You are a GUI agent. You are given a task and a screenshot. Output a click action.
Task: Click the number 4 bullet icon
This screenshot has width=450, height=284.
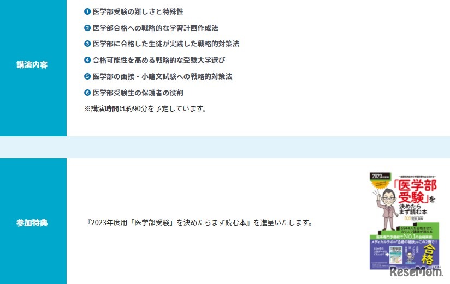87,60
